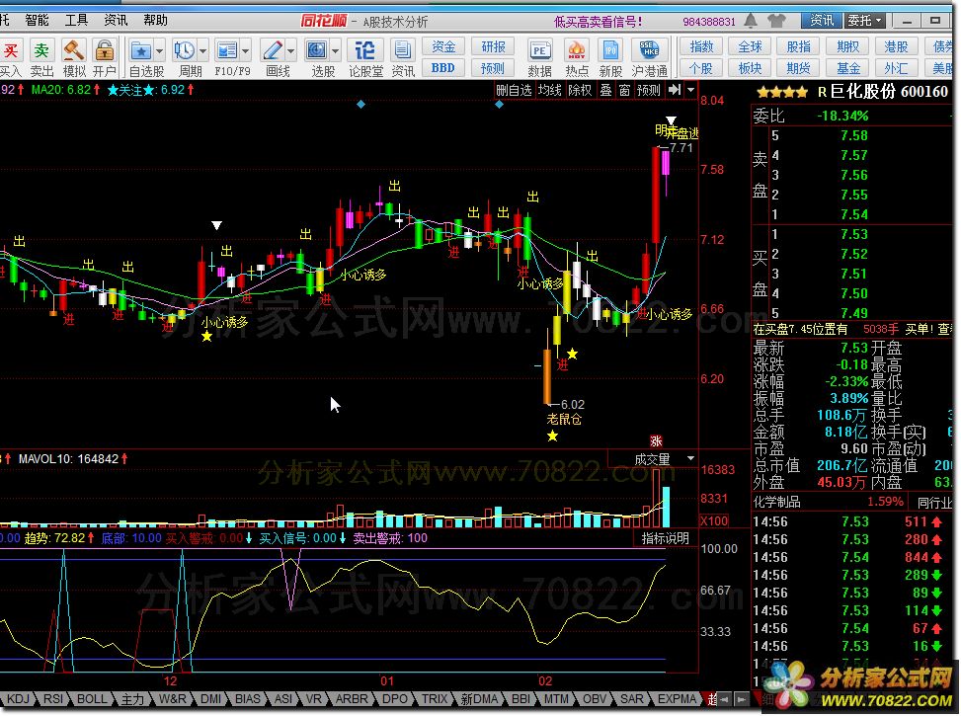Click the 资金 button
The image size is (961, 716).
443,46
